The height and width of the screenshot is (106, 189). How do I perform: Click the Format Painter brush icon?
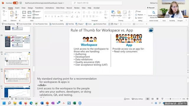16,18
